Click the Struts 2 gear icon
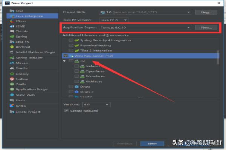 [77, 92]
